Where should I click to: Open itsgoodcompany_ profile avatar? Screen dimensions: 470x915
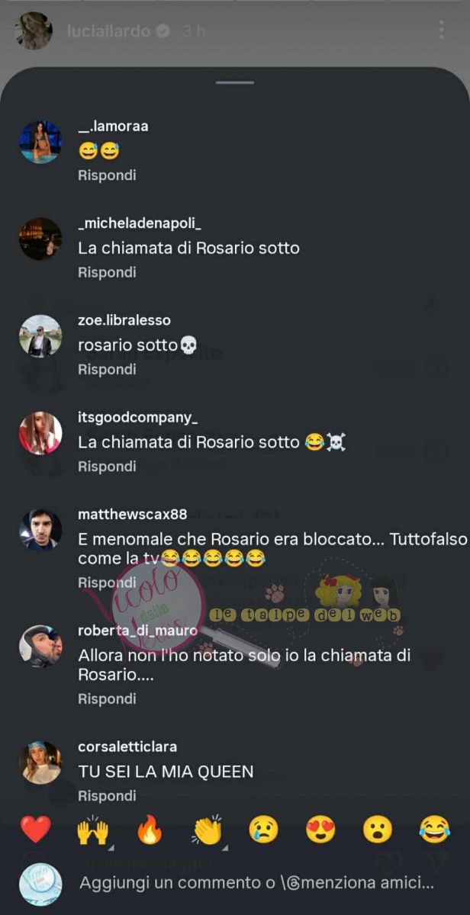click(x=40, y=433)
